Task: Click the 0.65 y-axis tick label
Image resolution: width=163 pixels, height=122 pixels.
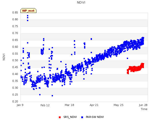Action: (15, 40)
